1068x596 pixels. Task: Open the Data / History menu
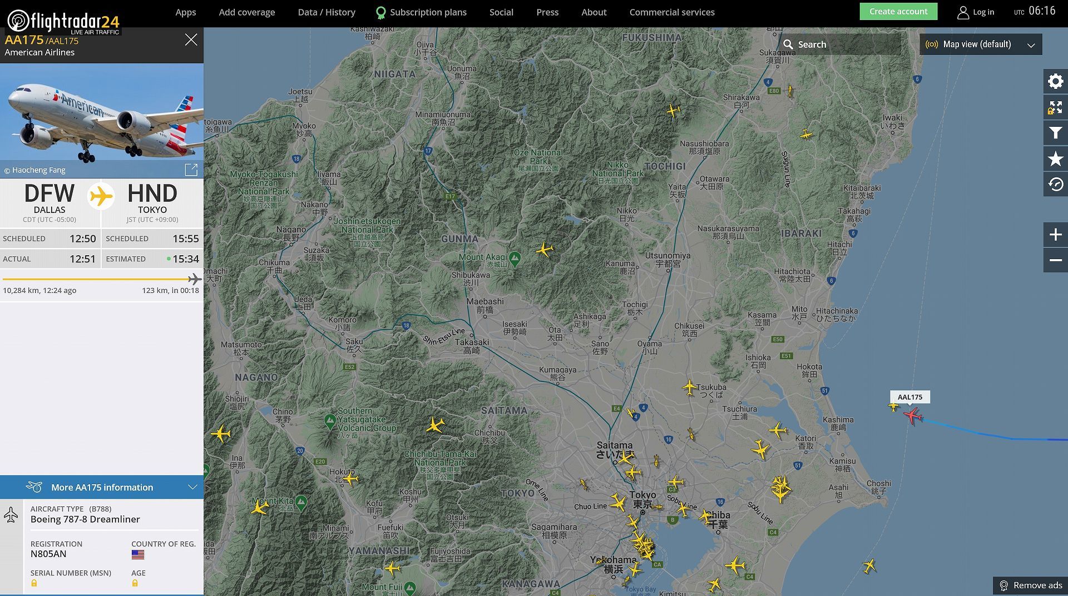tap(327, 12)
